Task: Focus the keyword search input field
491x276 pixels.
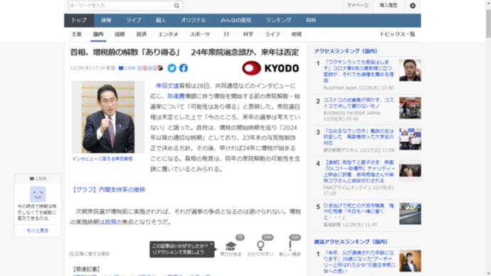Action: (x=120, y=6)
